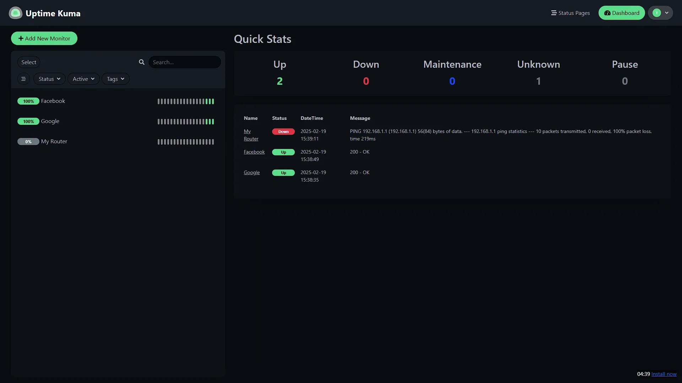
Task: Click the 2025-02-19 15:39:11 timestamp
Action: tap(313, 135)
